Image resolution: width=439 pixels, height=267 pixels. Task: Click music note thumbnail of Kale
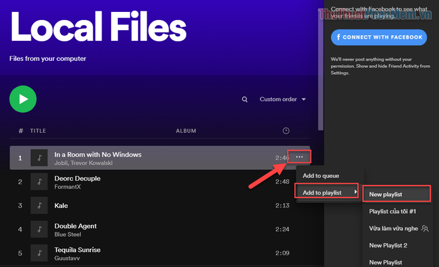(x=39, y=206)
